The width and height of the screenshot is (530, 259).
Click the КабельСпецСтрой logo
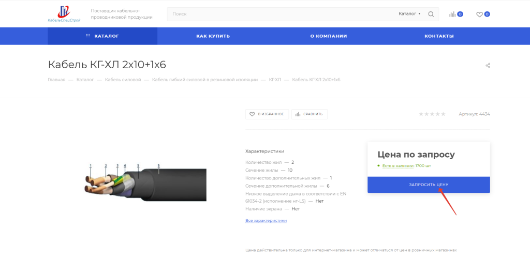[64, 14]
